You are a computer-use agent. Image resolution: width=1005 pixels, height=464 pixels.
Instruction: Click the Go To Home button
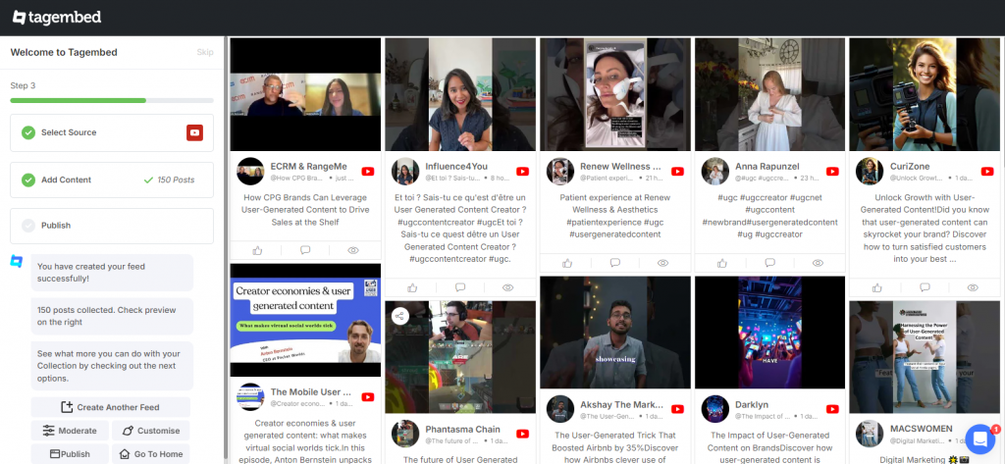click(150, 454)
